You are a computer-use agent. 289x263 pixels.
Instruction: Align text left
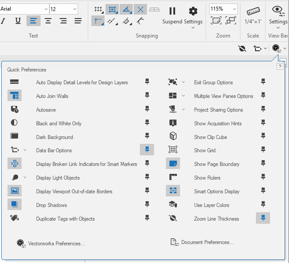(x=34, y=21)
